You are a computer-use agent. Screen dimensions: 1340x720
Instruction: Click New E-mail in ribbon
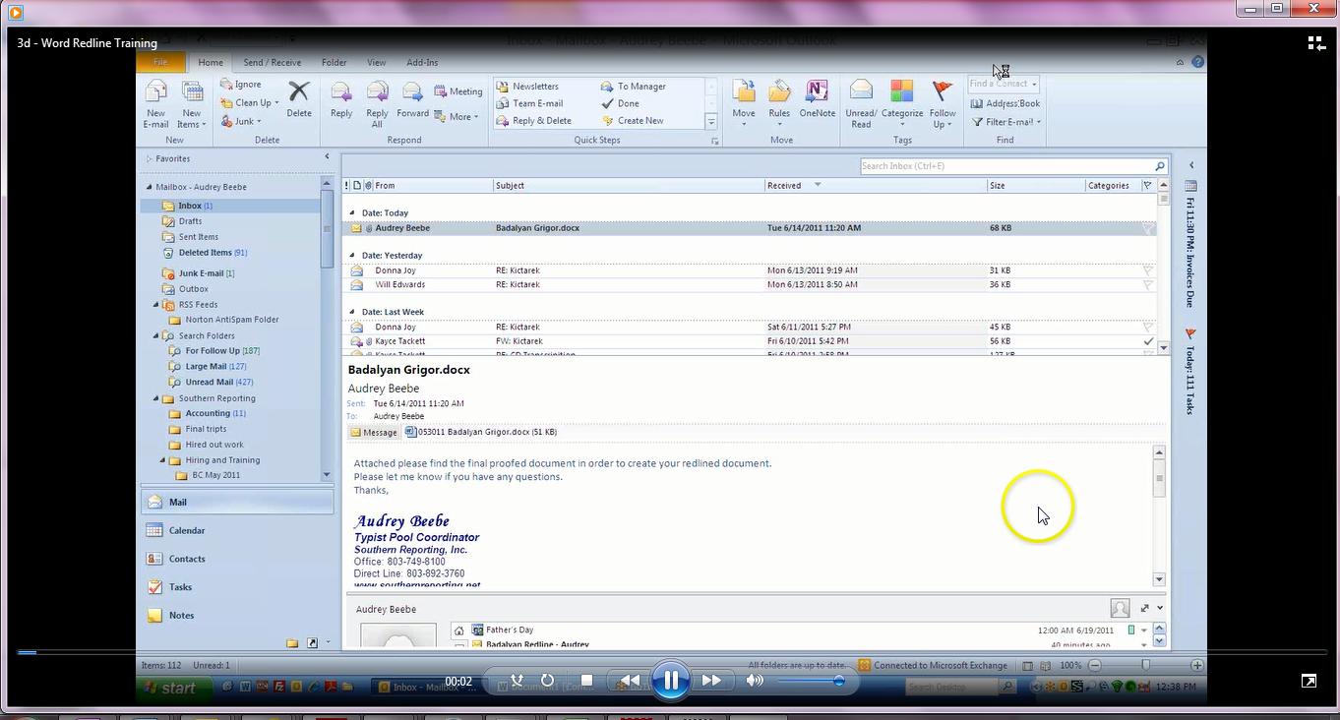click(x=156, y=105)
